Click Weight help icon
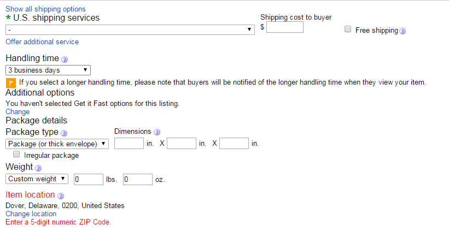Screen dimensions: 449x231 click(38, 168)
